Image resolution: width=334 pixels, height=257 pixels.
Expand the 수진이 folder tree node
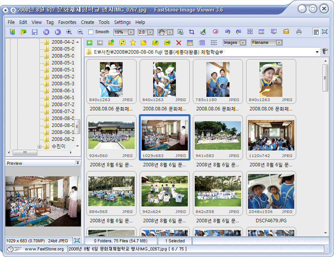[39, 147]
